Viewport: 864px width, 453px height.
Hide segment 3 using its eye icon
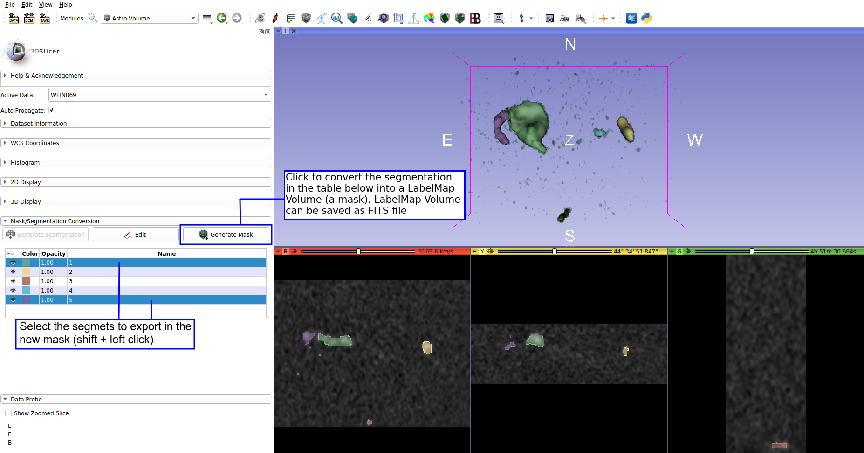click(x=13, y=281)
